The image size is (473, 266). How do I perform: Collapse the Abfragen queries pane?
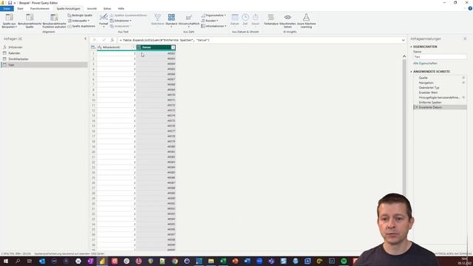pyautogui.click(x=86, y=38)
